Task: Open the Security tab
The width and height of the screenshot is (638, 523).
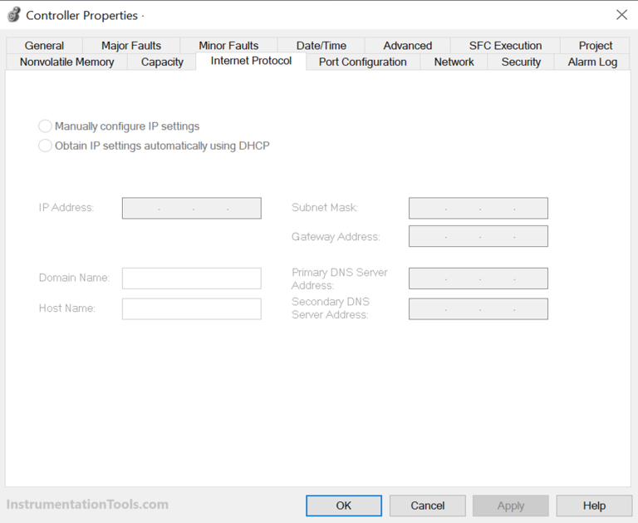Action: click(521, 62)
